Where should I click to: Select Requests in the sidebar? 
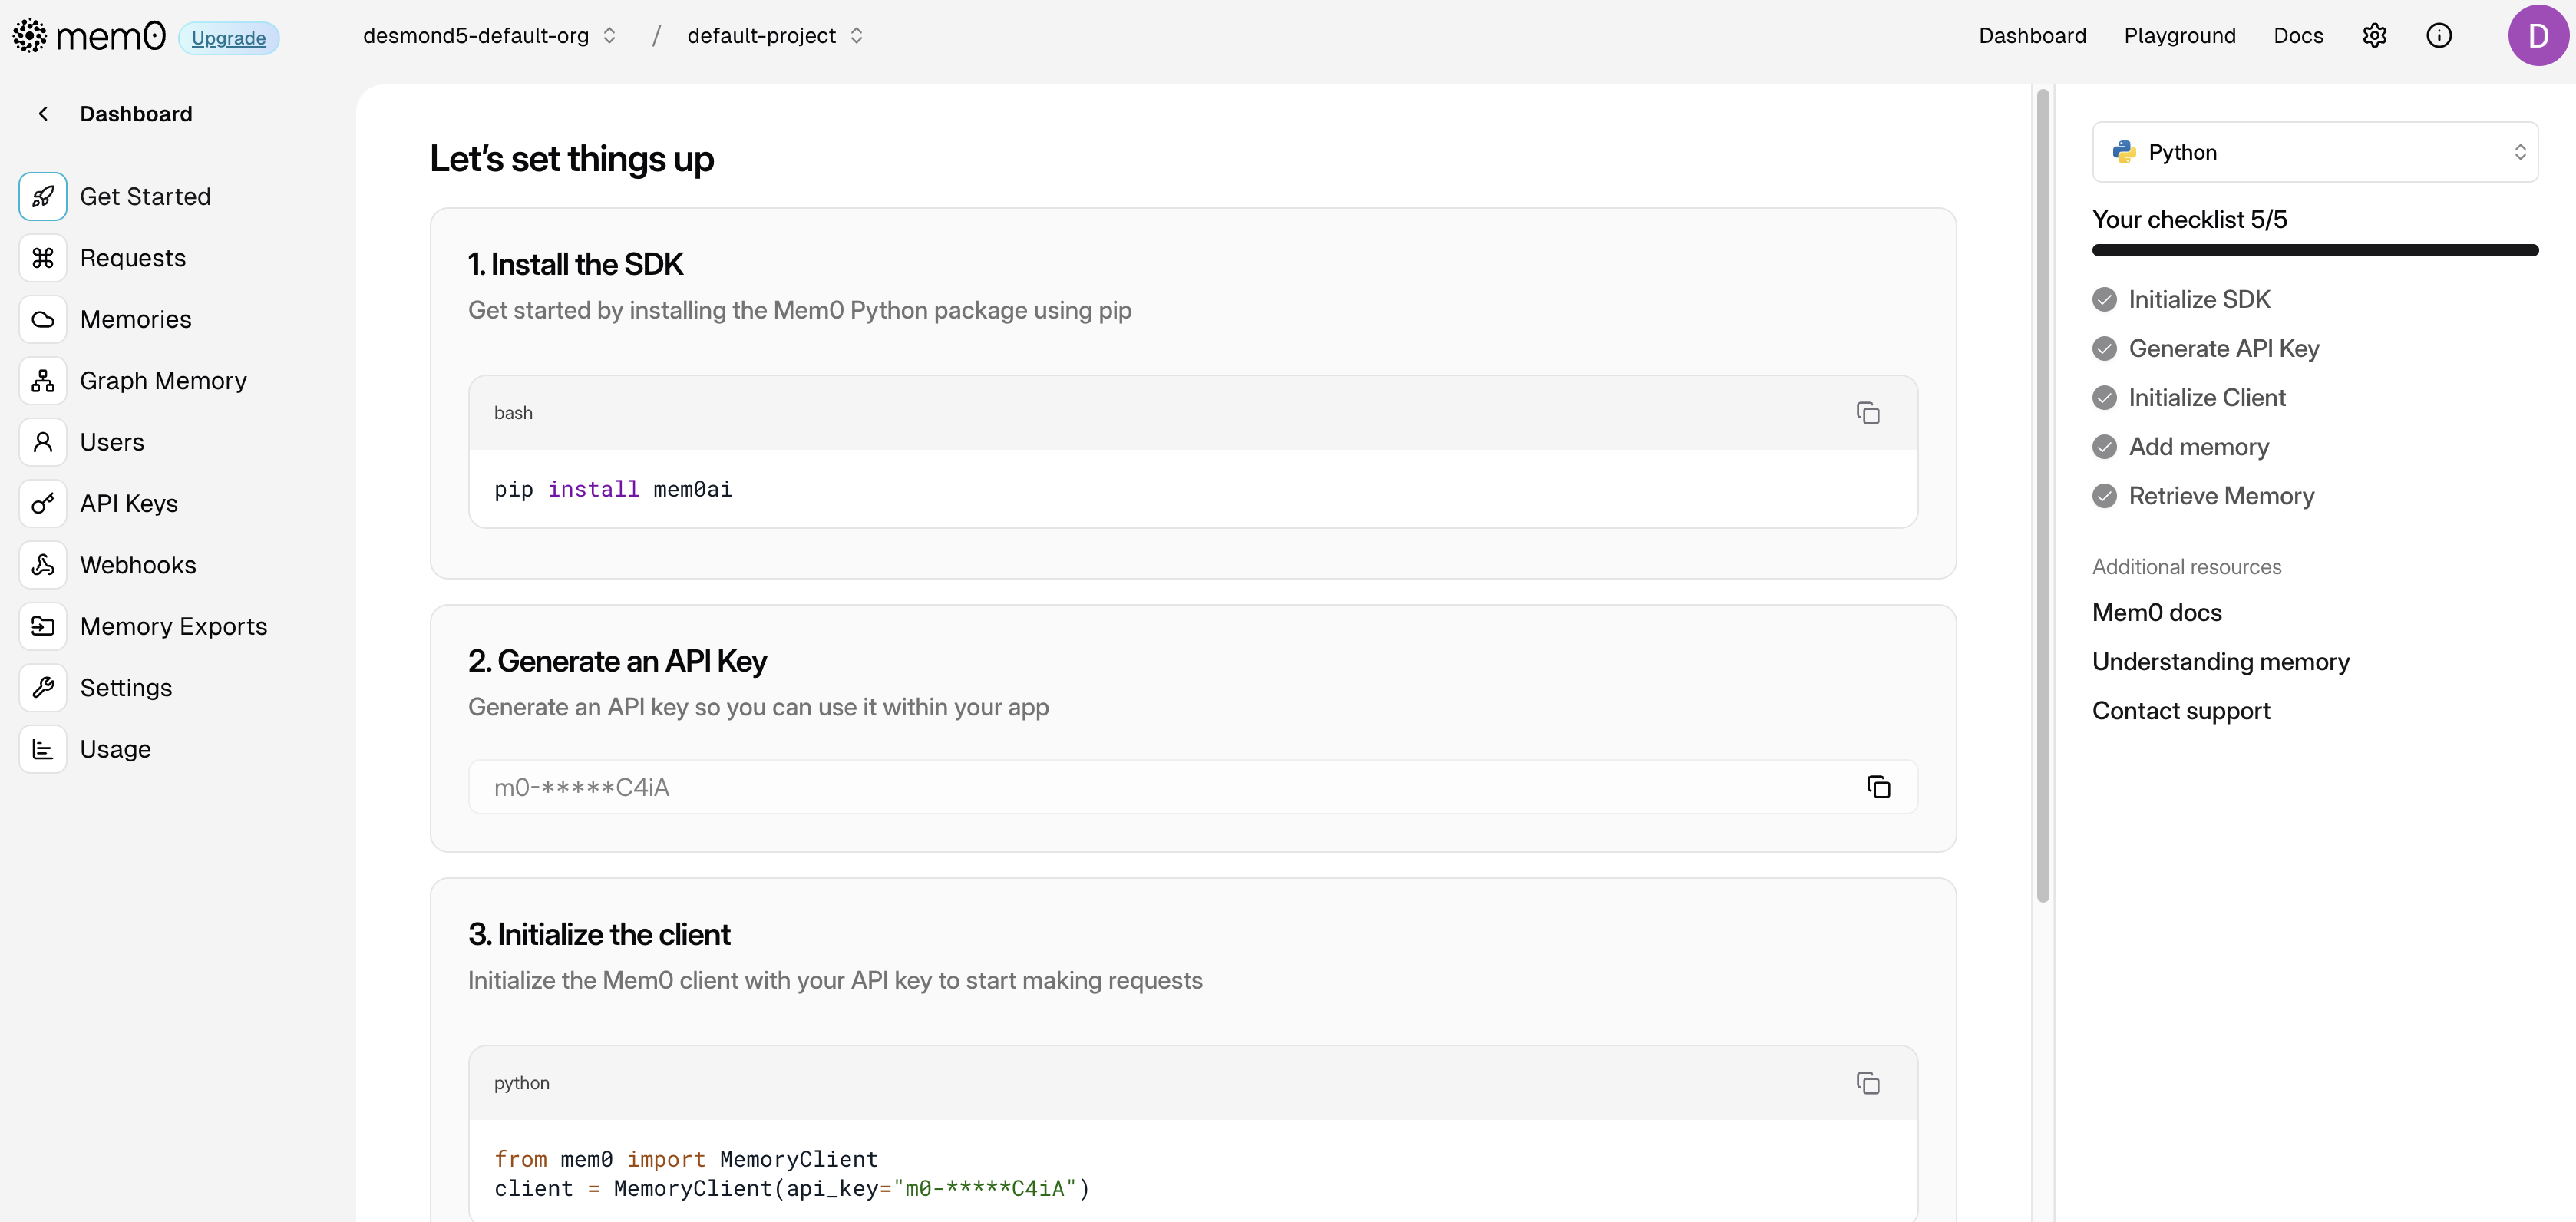pyautogui.click(x=133, y=258)
